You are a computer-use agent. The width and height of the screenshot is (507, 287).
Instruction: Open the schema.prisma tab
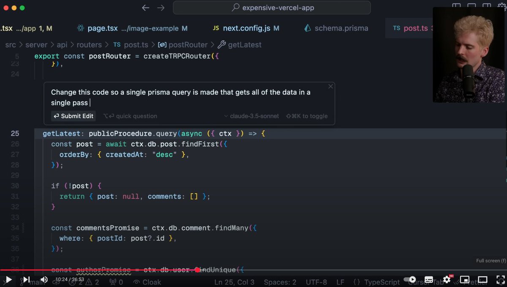click(x=336, y=28)
